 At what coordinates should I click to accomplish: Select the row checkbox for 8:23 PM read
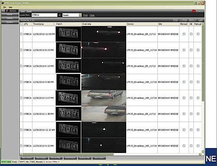point(21,50)
